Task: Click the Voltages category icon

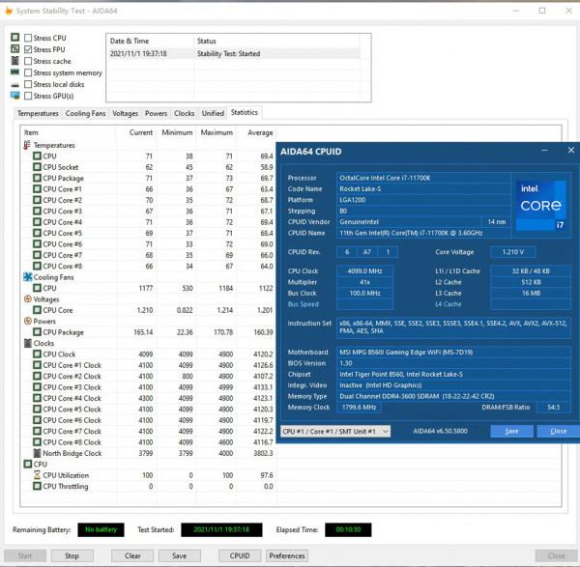Action: [x=26, y=299]
